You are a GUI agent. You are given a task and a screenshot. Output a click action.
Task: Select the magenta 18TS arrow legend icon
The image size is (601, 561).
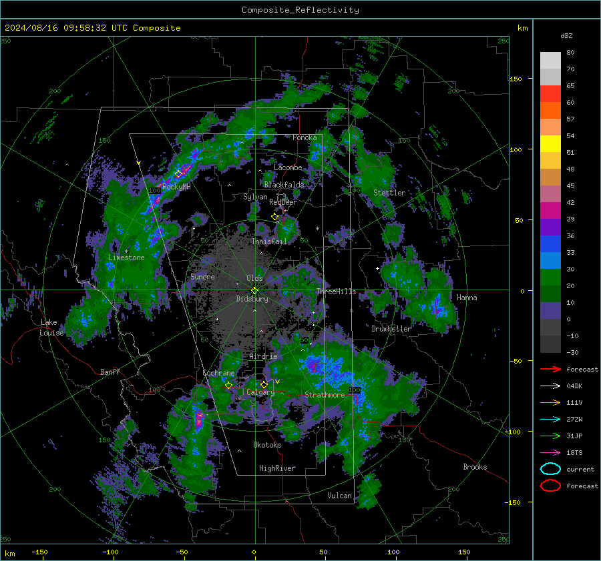[550, 453]
